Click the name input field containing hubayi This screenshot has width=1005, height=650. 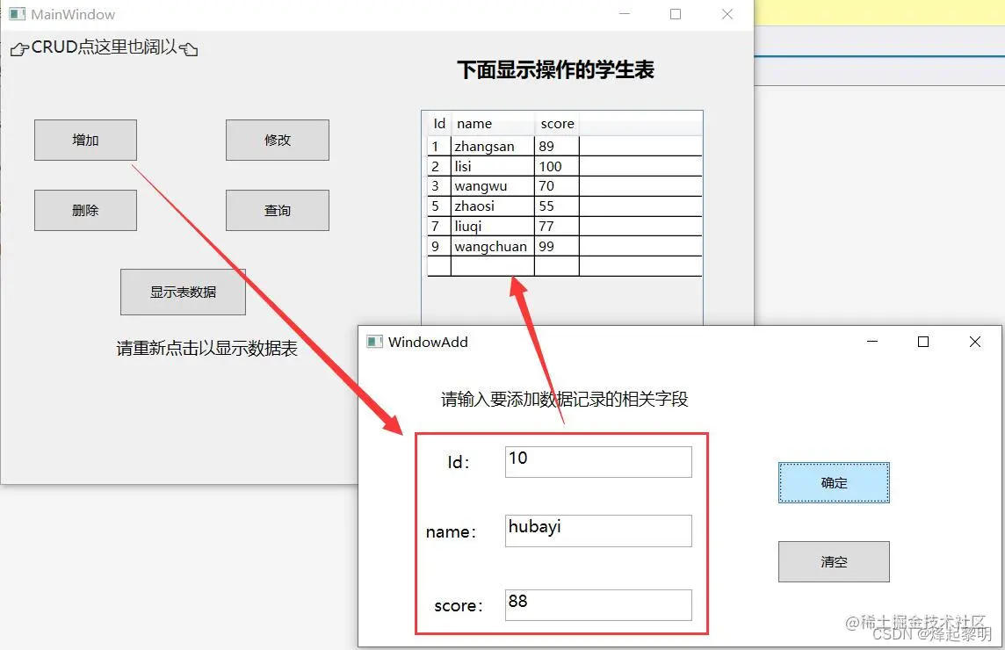pyautogui.click(x=597, y=530)
